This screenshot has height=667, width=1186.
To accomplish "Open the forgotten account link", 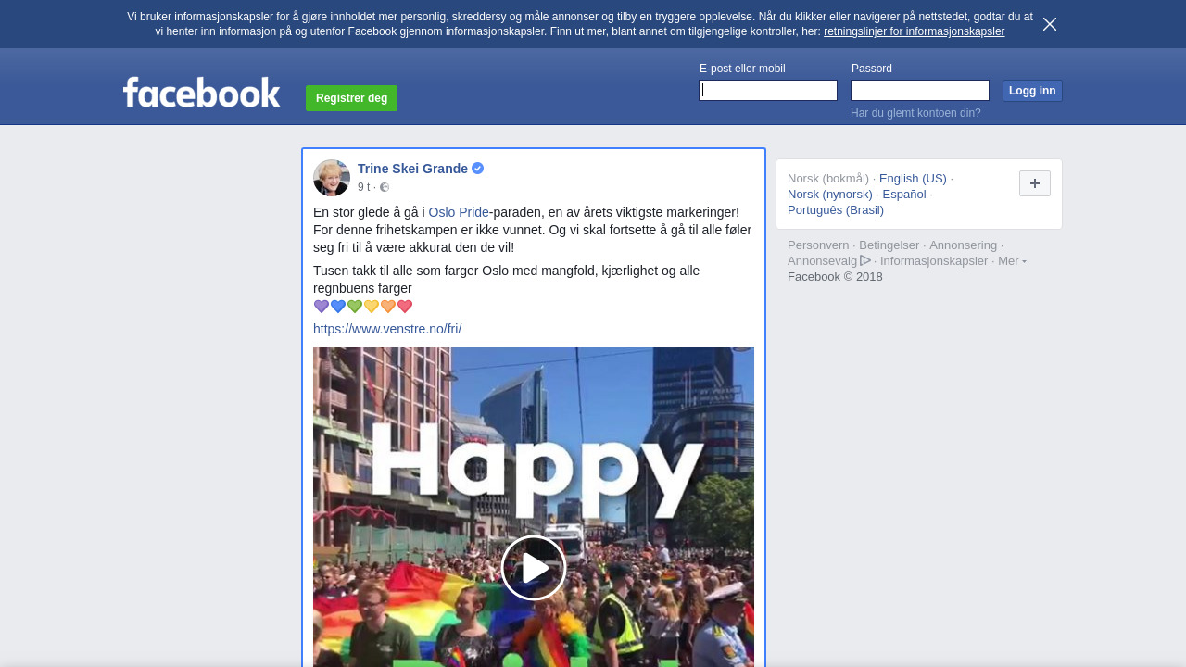I will tap(915, 113).
